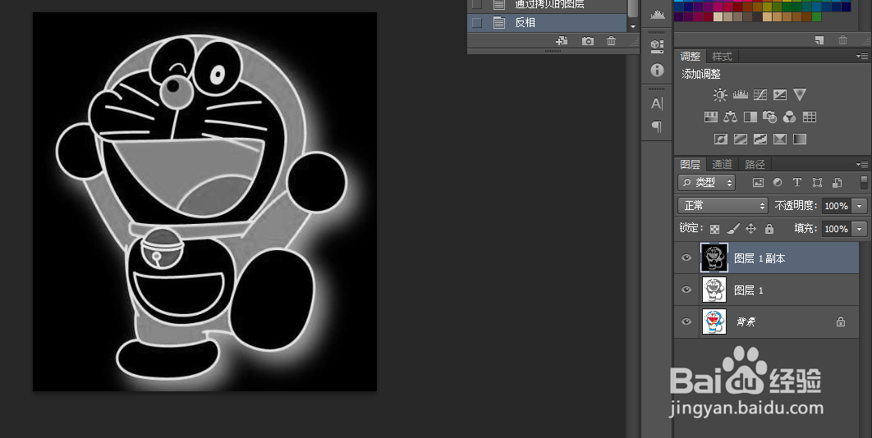Screen dimensions: 872x438
Task: Select the 图层 1 副本 layer thumbnail
Action: coord(714,258)
